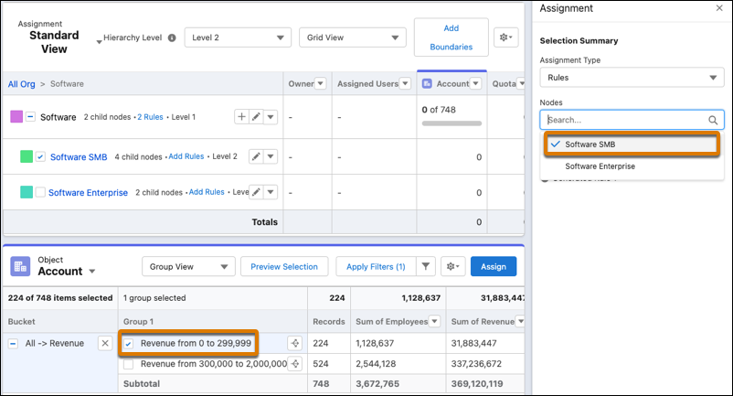Open the All Org breadcrumb link
This screenshot has width=733, height=396.
click(x=22, y=84)
